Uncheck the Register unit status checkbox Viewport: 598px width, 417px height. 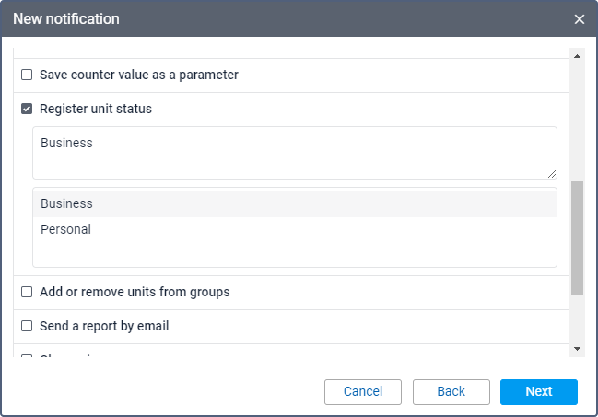tap(27, 109)
